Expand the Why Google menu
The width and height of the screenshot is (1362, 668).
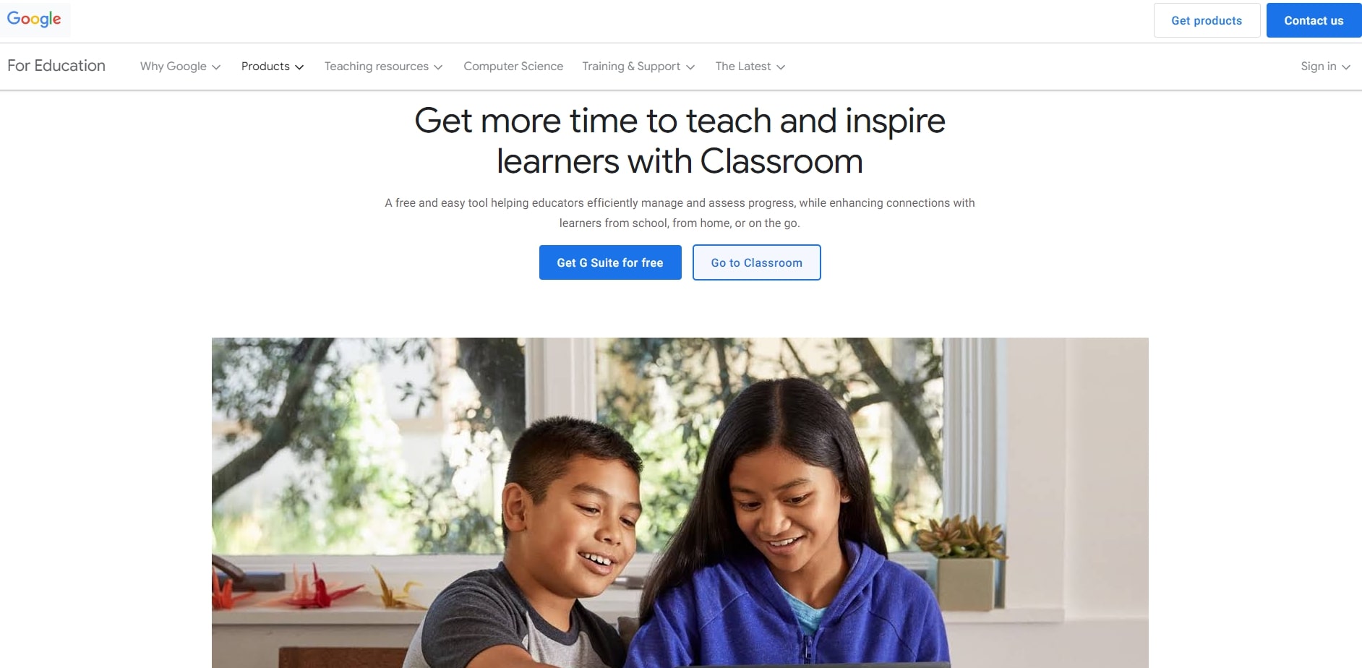point(180,67)
